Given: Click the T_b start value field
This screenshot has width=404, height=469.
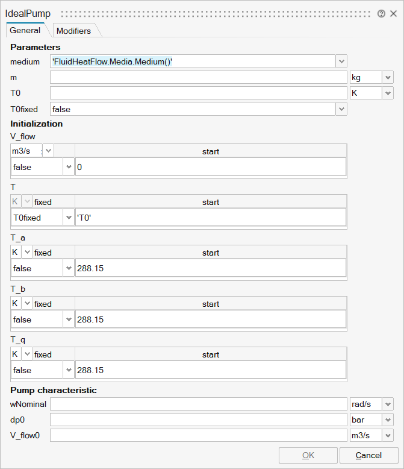Looking at the screenshot, I should tap(210, 319).
